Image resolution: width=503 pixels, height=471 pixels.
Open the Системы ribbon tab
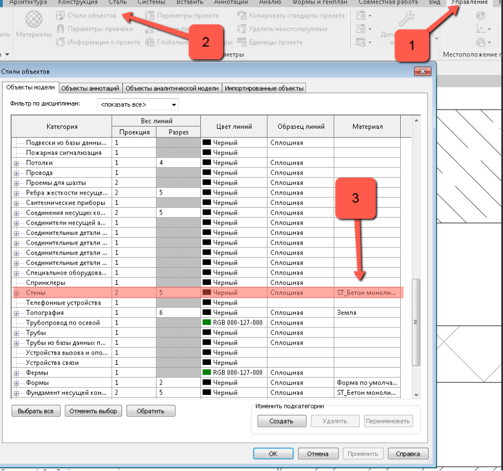point(152,2)
